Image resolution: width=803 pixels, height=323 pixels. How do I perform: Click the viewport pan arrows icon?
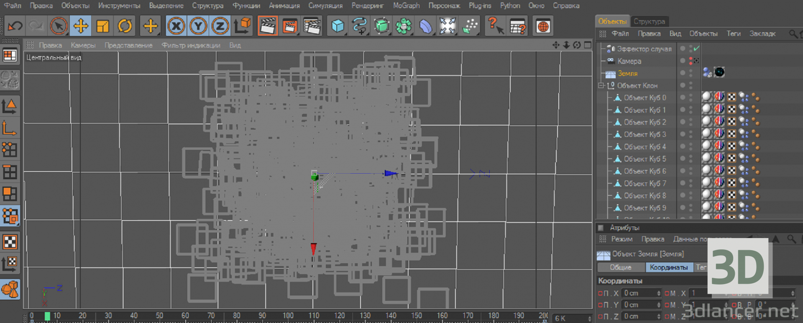click(556, 45)
